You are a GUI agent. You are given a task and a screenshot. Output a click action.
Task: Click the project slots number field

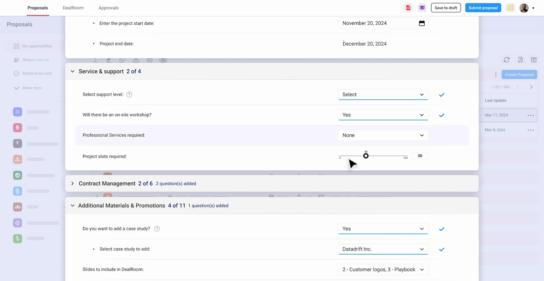point(420,156)
